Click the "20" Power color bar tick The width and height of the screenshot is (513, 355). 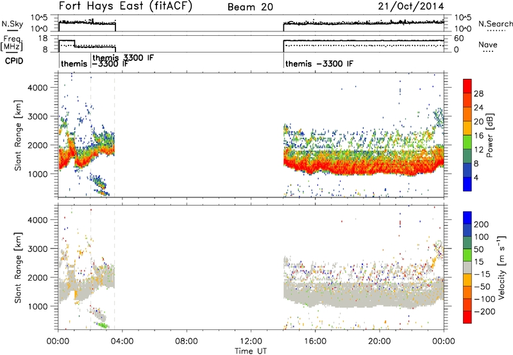(x=478, y=122)
